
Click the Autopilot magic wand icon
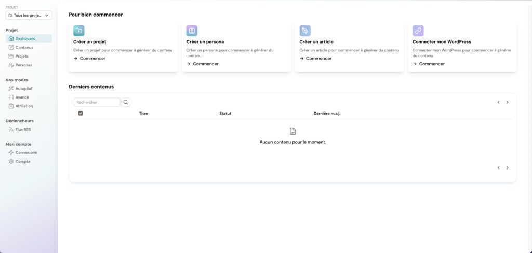(11, 89)
